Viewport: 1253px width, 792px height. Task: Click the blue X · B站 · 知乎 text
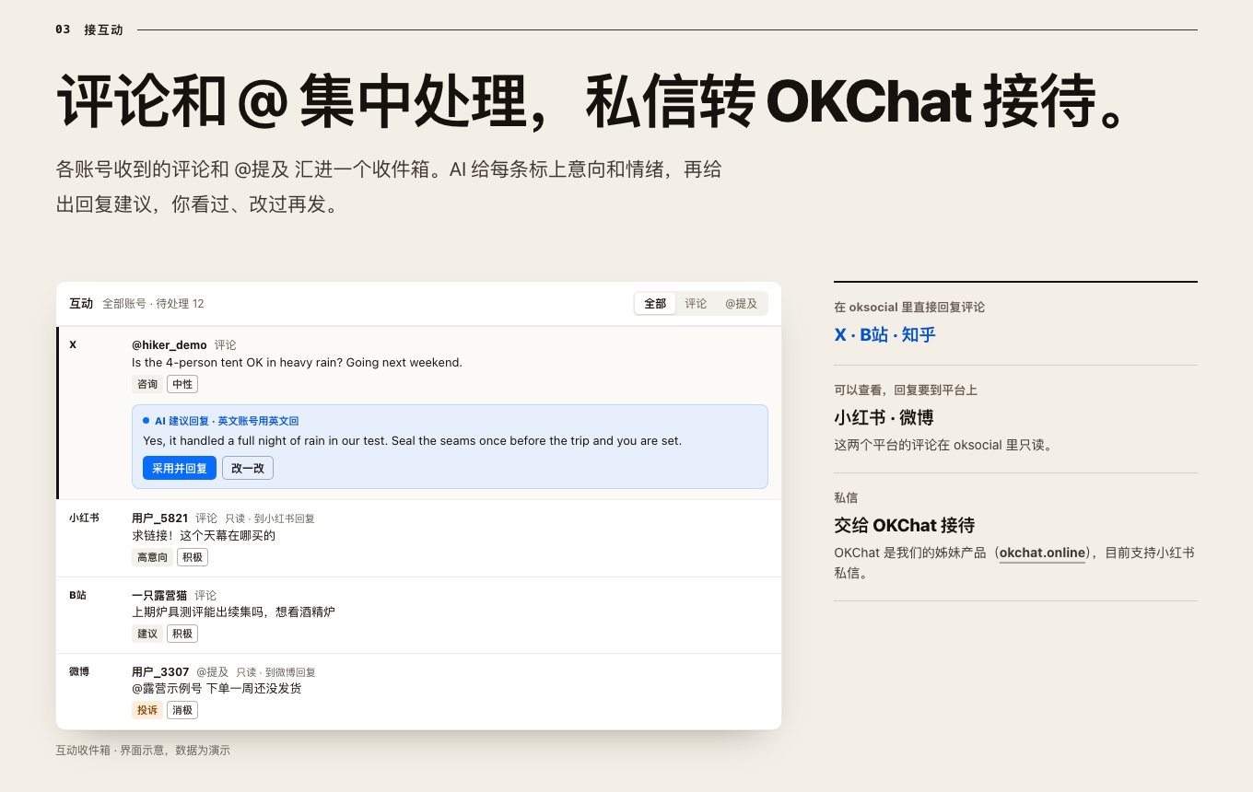pos(884,334)
